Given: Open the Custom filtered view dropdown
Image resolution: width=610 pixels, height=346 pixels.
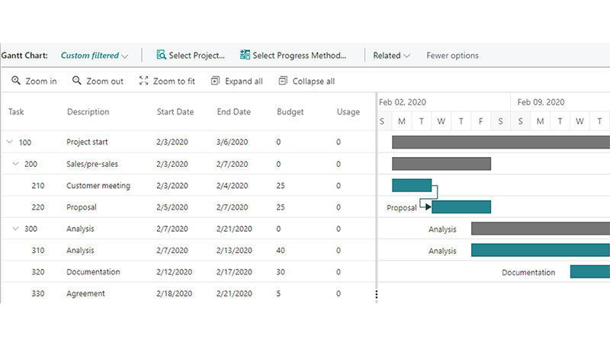Looking at the screenshot, I should click(x=95, y=56).
